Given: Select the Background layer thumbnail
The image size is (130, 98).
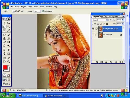Looking at the screenshot, I should tap(101, 35).
